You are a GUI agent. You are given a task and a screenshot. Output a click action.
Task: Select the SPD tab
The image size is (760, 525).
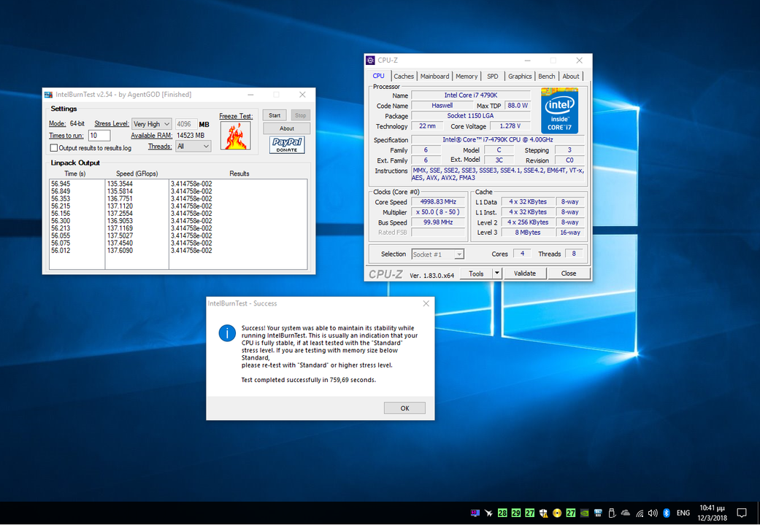pos(493,77)
